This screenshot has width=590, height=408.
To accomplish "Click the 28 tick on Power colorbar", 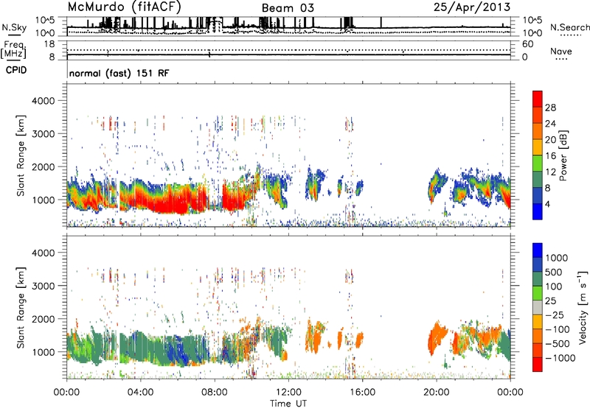I will tap(550, 108).
